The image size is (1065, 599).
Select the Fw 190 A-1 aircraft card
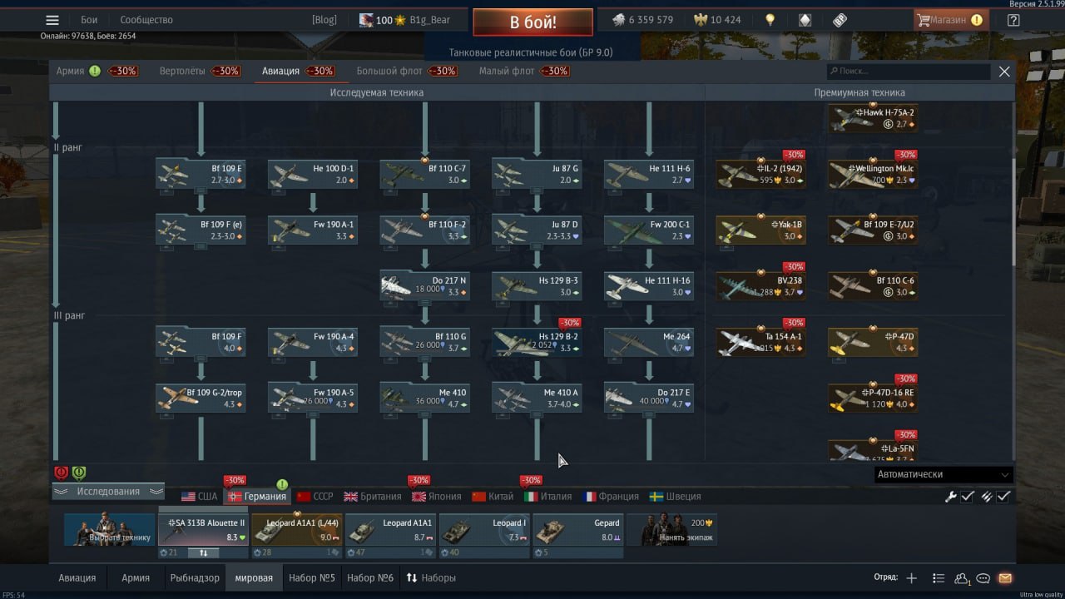click(x=313, y=230)
